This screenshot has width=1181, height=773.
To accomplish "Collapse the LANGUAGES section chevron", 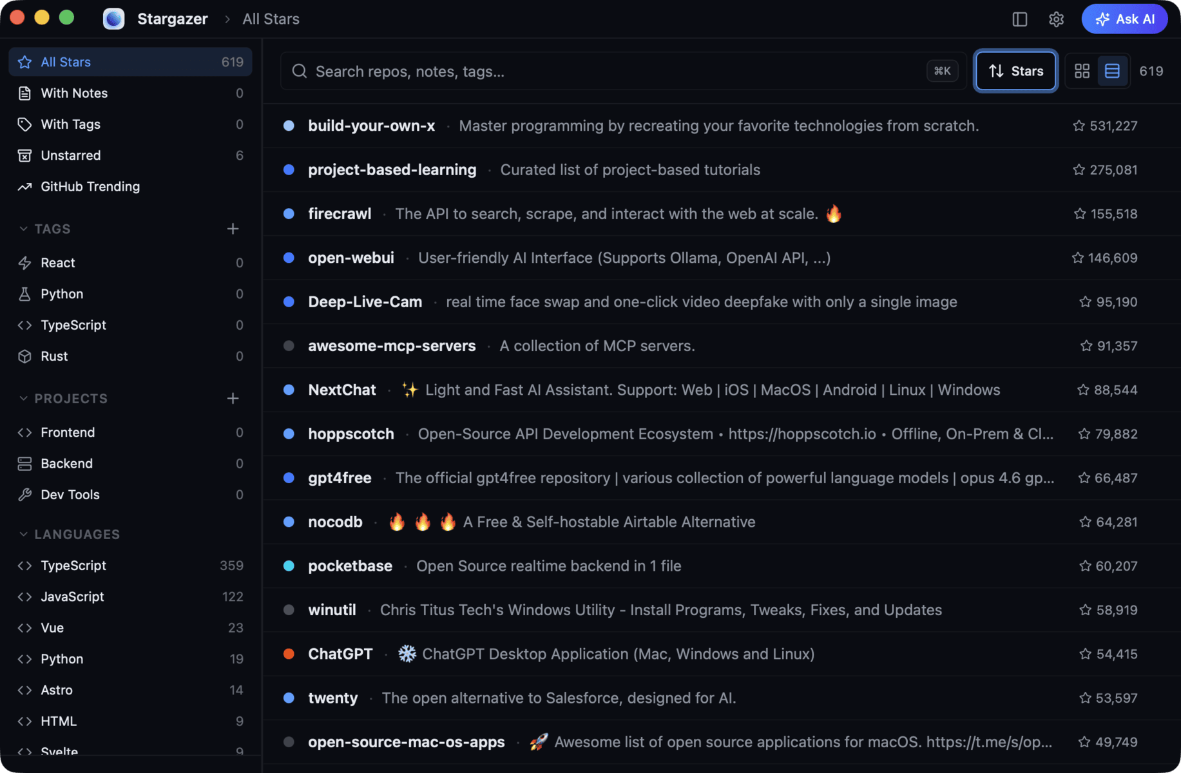I will click(x=23, y=534).
